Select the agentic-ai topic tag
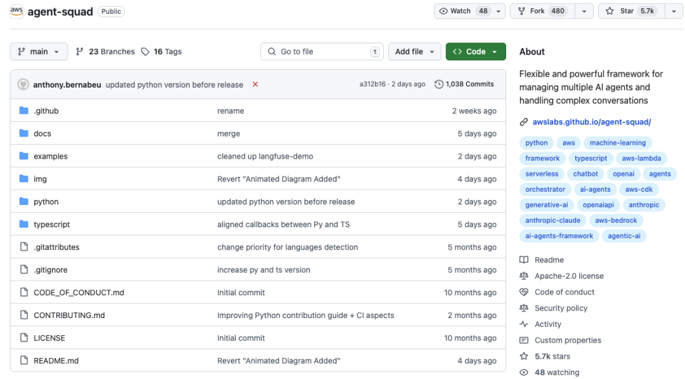Screen dimensions: 685x379 (624, 236)
